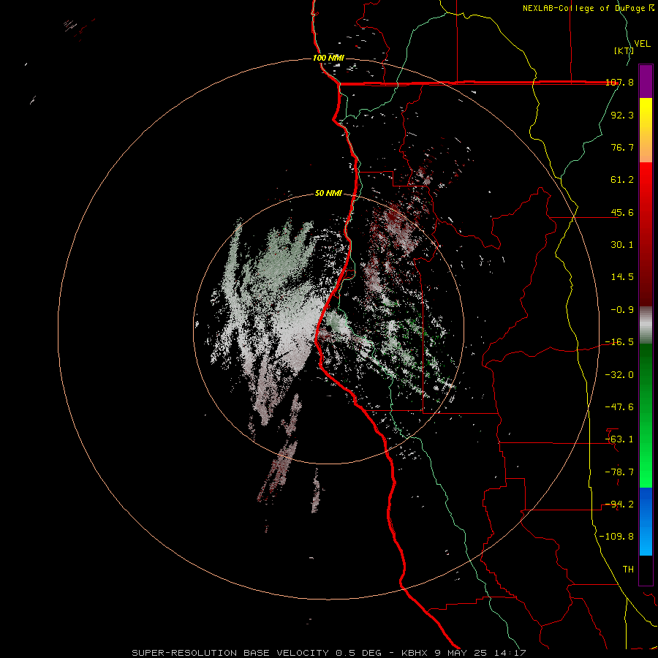Click the 50 NMI range ring label
Image resolution: width=658 pixels, height=658 pixels.
click(x=328, y=193)
